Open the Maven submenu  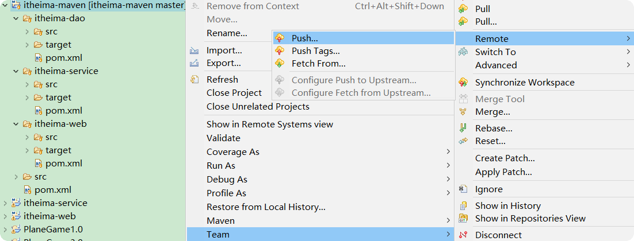tap(221, 221)
